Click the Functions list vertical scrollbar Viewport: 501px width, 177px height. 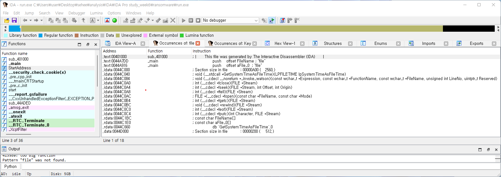[x=97, y=72]
